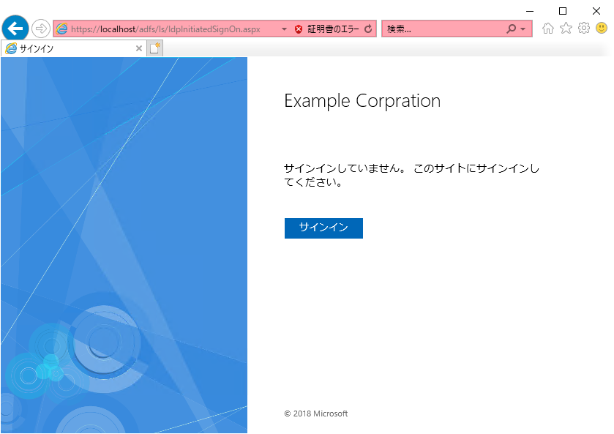
Task: Click the Forward navigation arrow
Action: click(x=41, y=29)
